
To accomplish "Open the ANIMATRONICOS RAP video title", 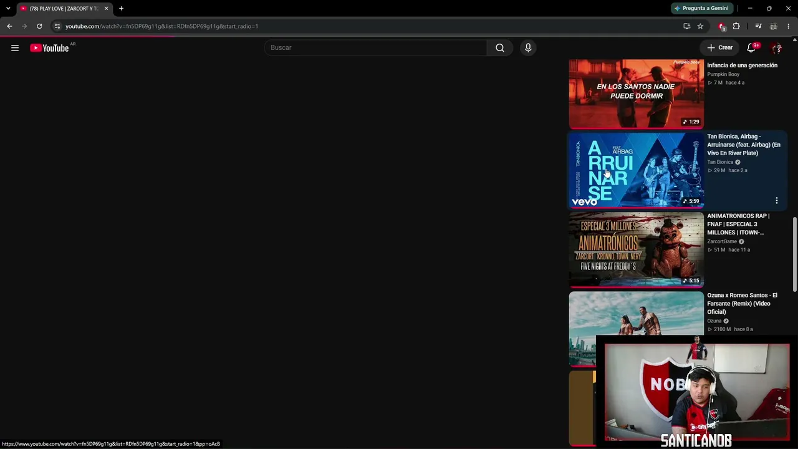I will [739, 224].
